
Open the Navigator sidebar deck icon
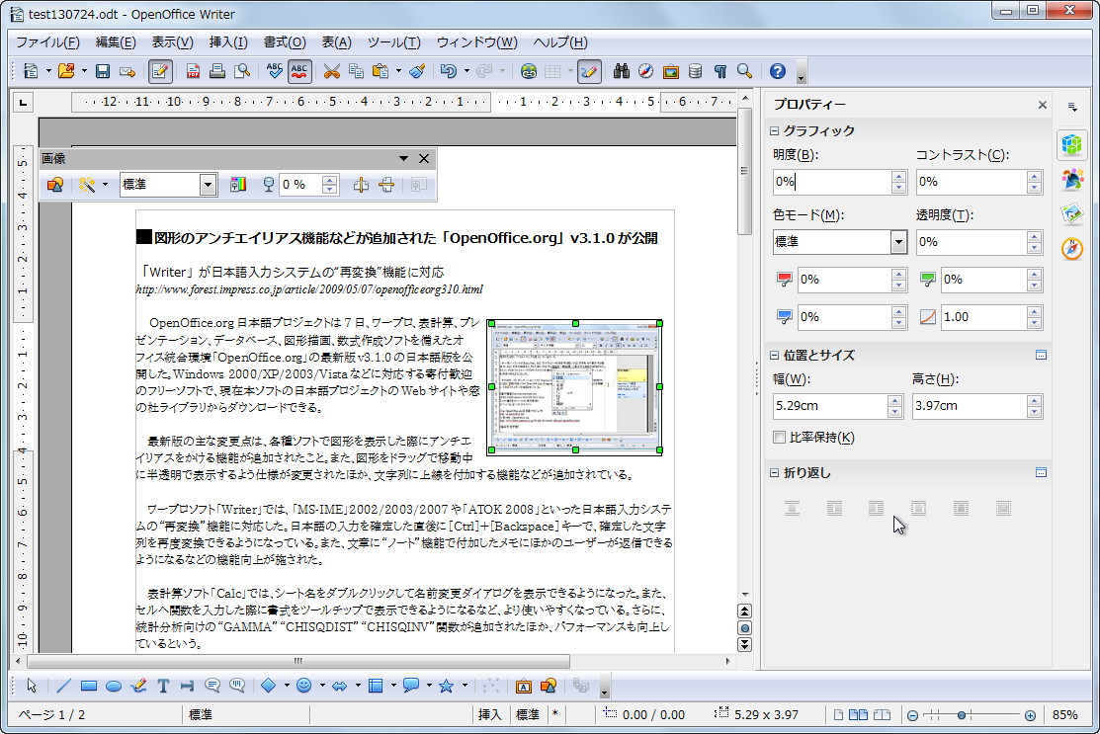pos(1072,248)
